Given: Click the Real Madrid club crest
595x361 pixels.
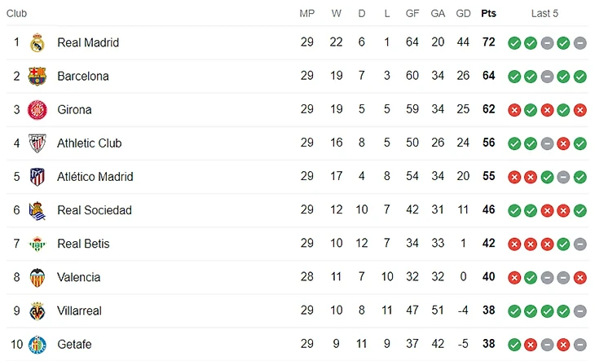Looking at the screenshot, I should click(x=37, y=42).
